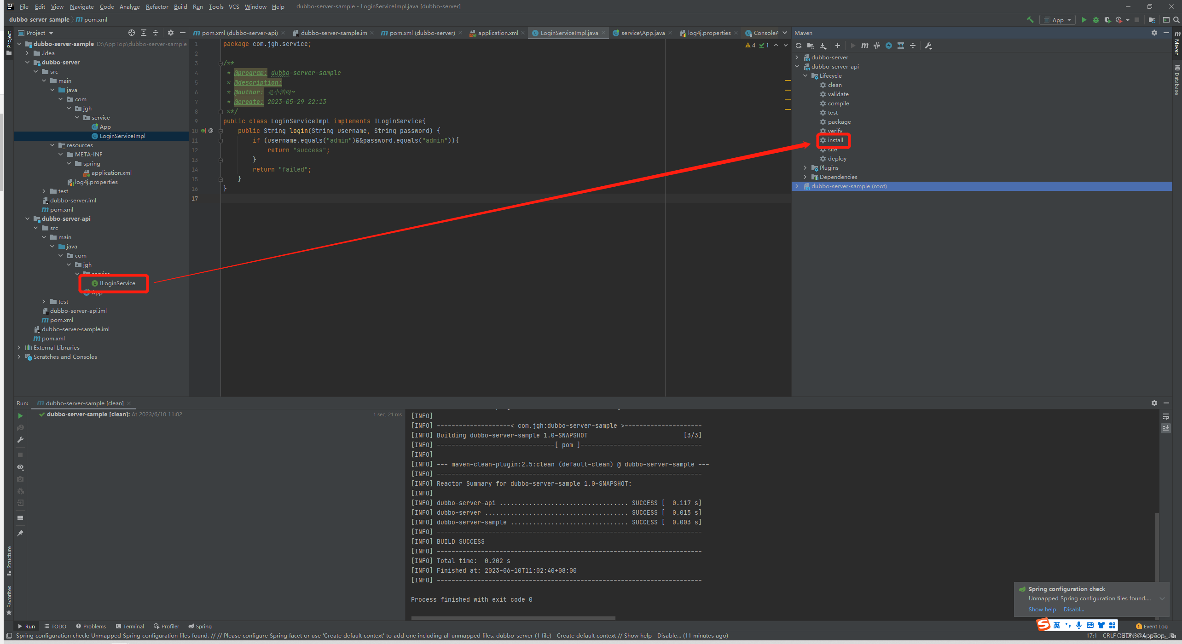Toggle Maven Offline Mode icon

pos(877,46)
